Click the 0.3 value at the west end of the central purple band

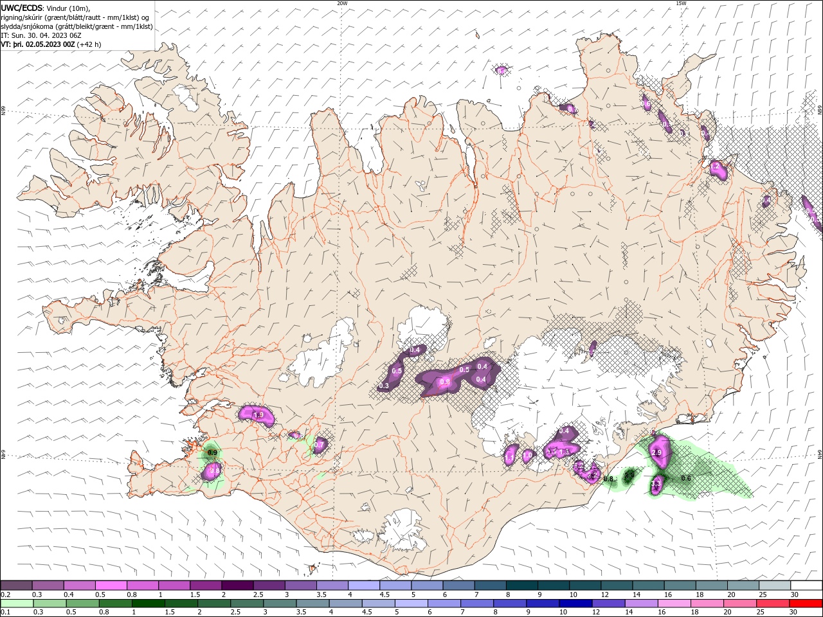384,386
